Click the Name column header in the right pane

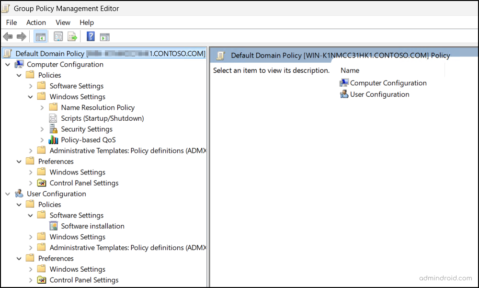click(x=350, y=70)
